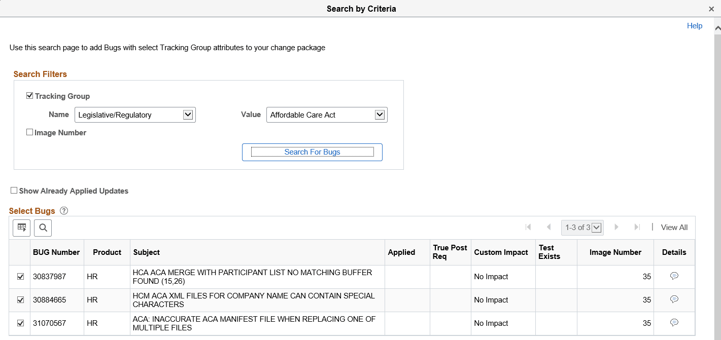The image size is (721, 340).
Task: Click the Search For Bugs button
Action: point(312,152)
